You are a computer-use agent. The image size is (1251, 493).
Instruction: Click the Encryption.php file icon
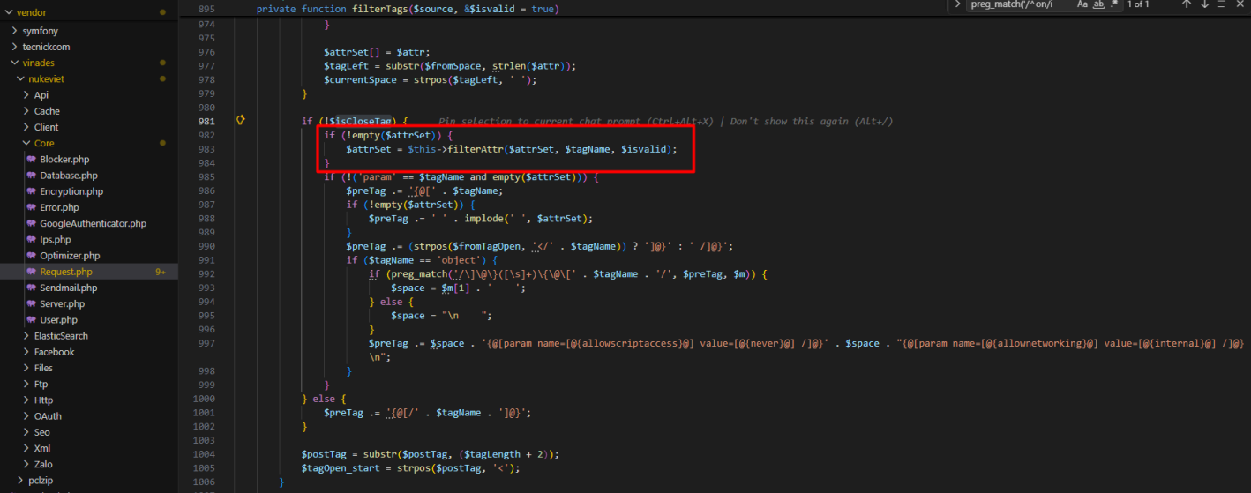coord(32,191)
